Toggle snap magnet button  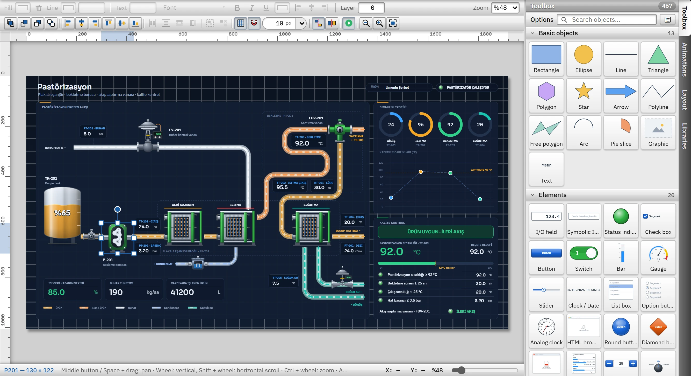(x=254, y=23)
